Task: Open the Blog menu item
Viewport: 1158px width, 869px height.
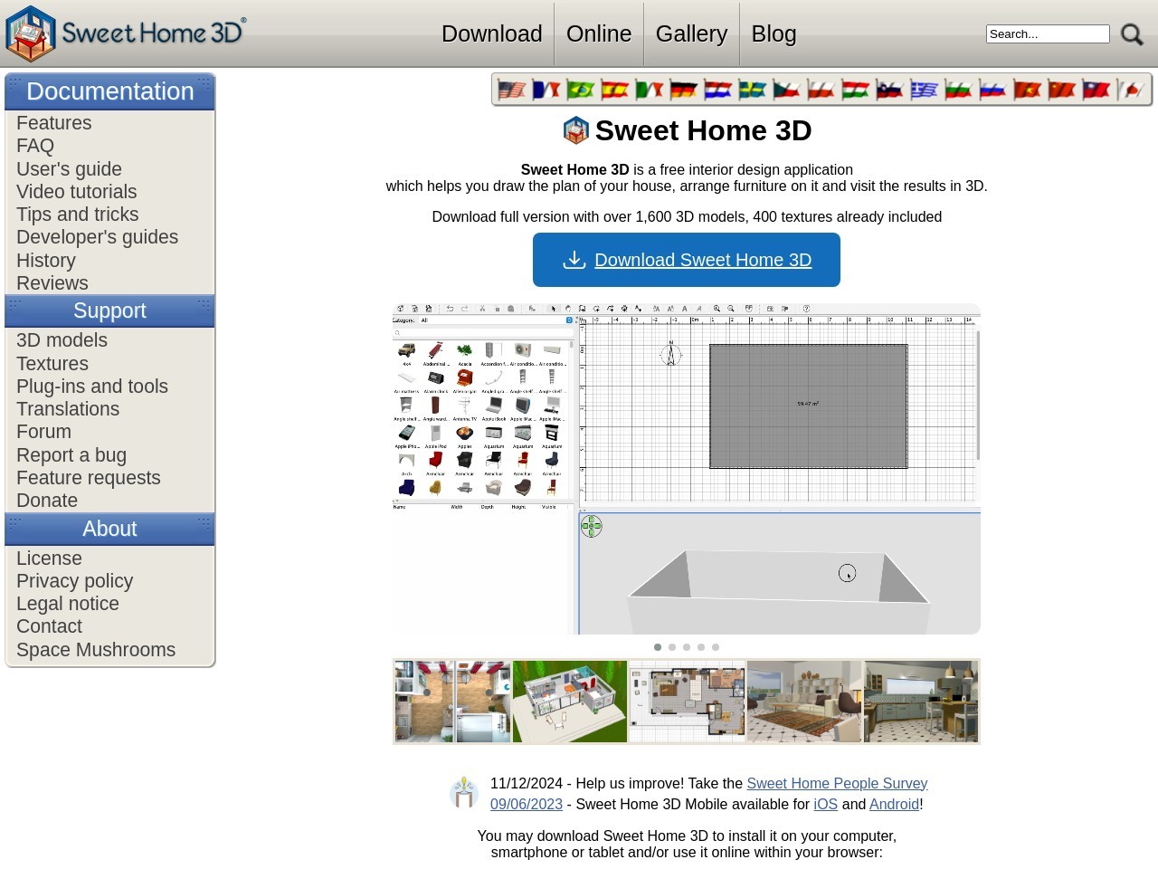Action: [774, 33]
